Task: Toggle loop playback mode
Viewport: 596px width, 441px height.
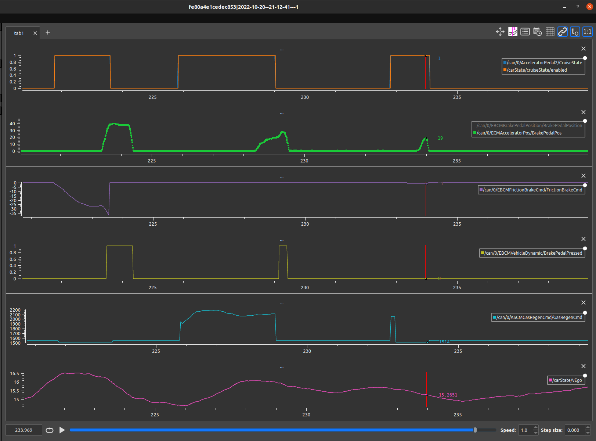Action: click(50, 430)
